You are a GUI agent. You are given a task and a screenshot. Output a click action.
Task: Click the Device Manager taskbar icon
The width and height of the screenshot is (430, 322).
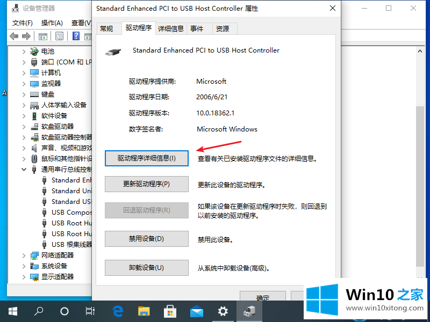tap(249, 311)
